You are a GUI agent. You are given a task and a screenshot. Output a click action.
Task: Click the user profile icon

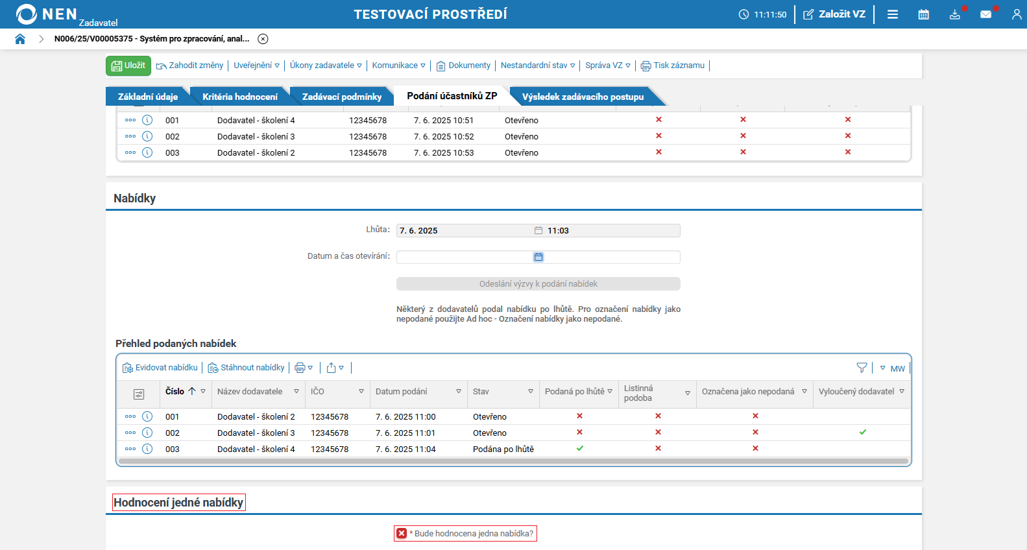coord(1016,14)
